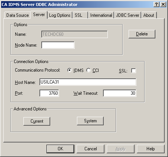This screenshot has width=168, height=157.
Task: Show the About tab
Action: tap(149, 15)
